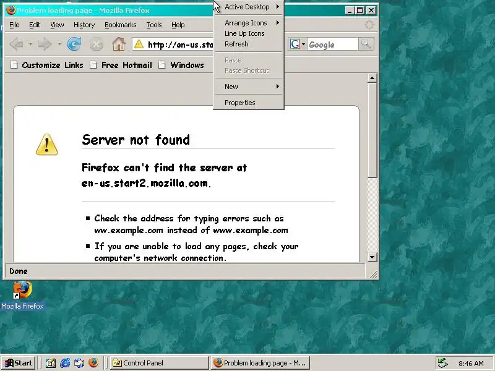Go to the Home page icon
Viewport: 495px width, 371px height.
tap(119, 44)
